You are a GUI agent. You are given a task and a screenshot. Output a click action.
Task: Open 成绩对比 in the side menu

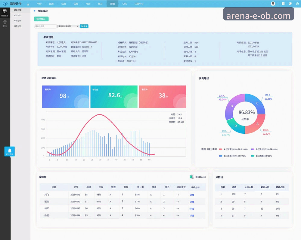(17, 15)
